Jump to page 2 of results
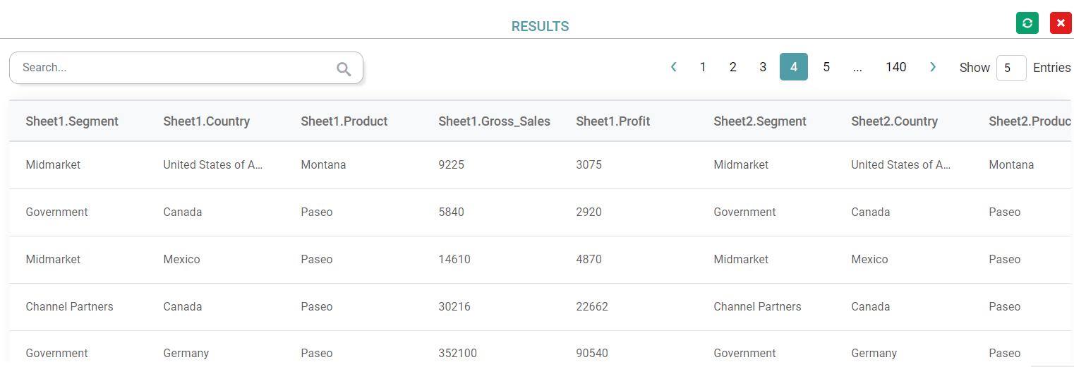Image resolution: width=1074 pixels, height=367 pixels. coord(733,67)
